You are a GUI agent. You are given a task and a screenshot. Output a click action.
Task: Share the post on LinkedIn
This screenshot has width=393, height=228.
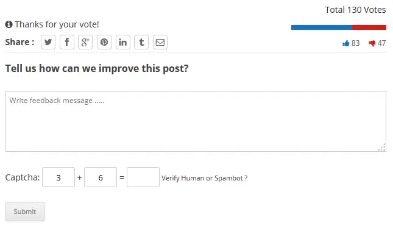pos(123,42)
